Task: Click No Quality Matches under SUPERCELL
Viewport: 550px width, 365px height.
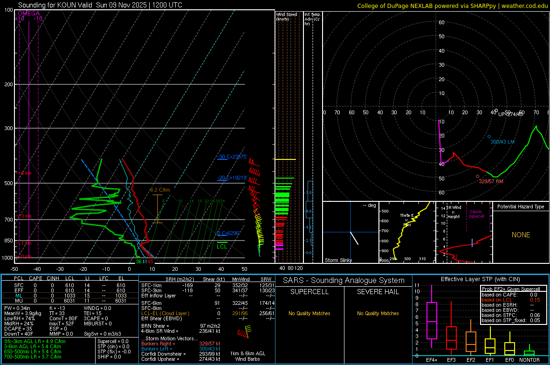Action: pos(309,313)
